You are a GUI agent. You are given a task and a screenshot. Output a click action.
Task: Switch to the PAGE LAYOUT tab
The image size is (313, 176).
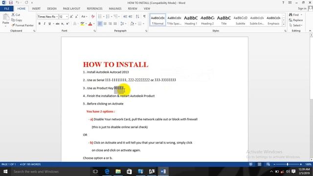(71, 9)
